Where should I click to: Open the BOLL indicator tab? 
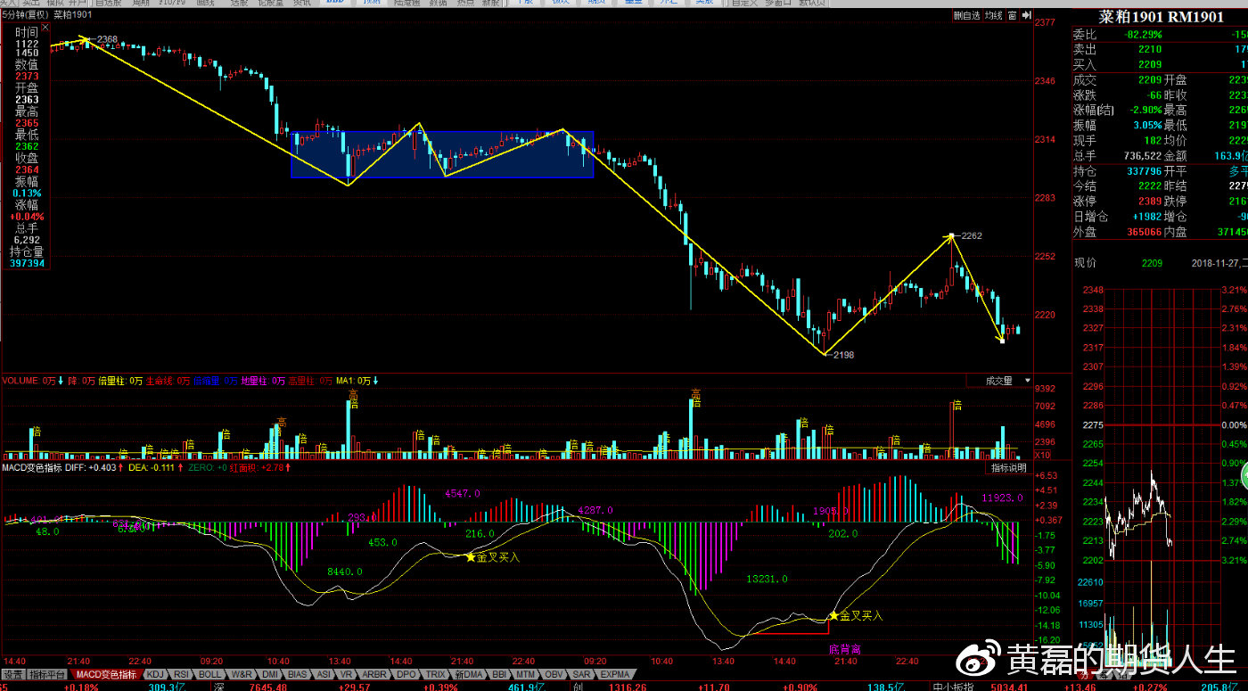(x=209, y=675)
